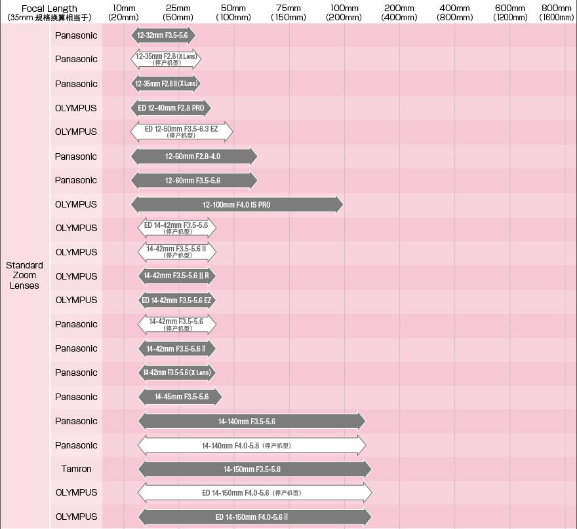The height and width of the screenshot is (529, 577).
Task: Select OLYMPUS label beside ED 12-50mm EZ
Action: [76, 132]
